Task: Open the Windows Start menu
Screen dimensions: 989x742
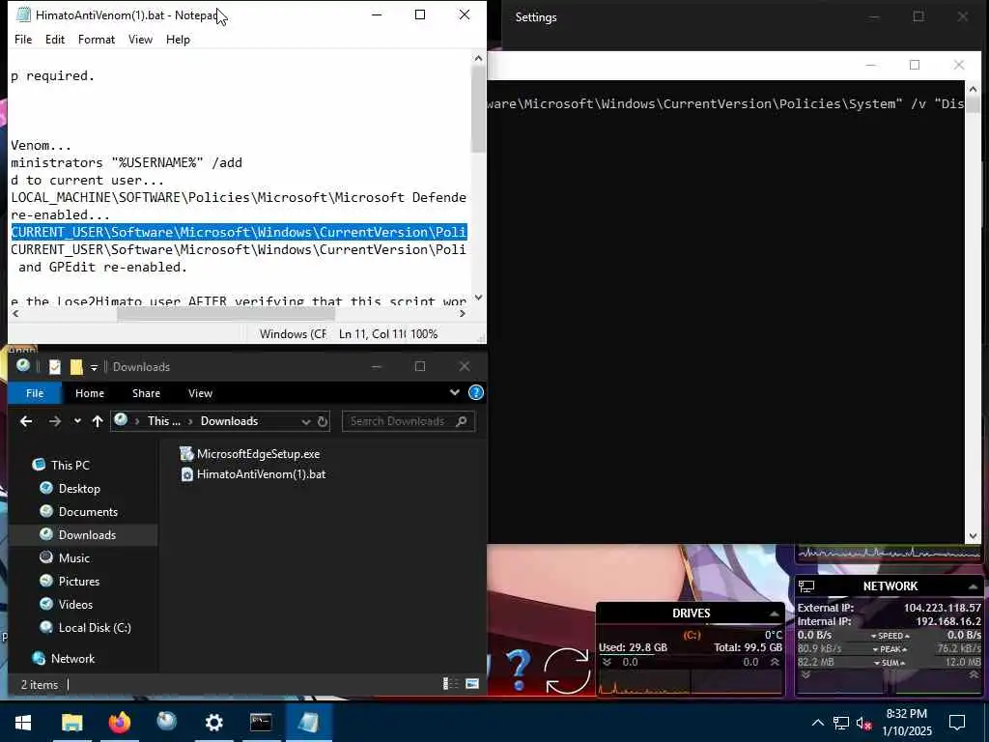Action: click(23, 722)
